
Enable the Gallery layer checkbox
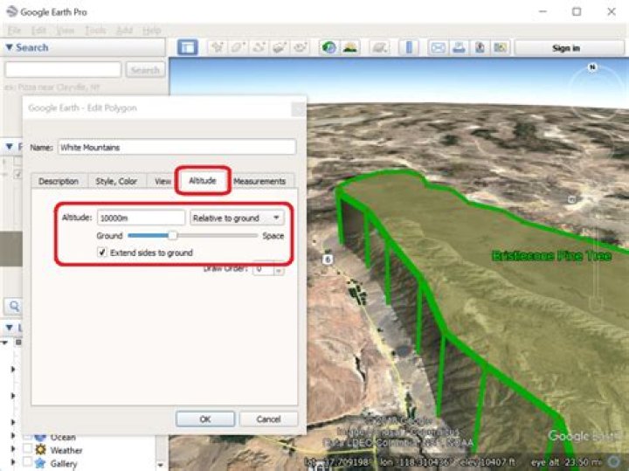coord(28,463)
